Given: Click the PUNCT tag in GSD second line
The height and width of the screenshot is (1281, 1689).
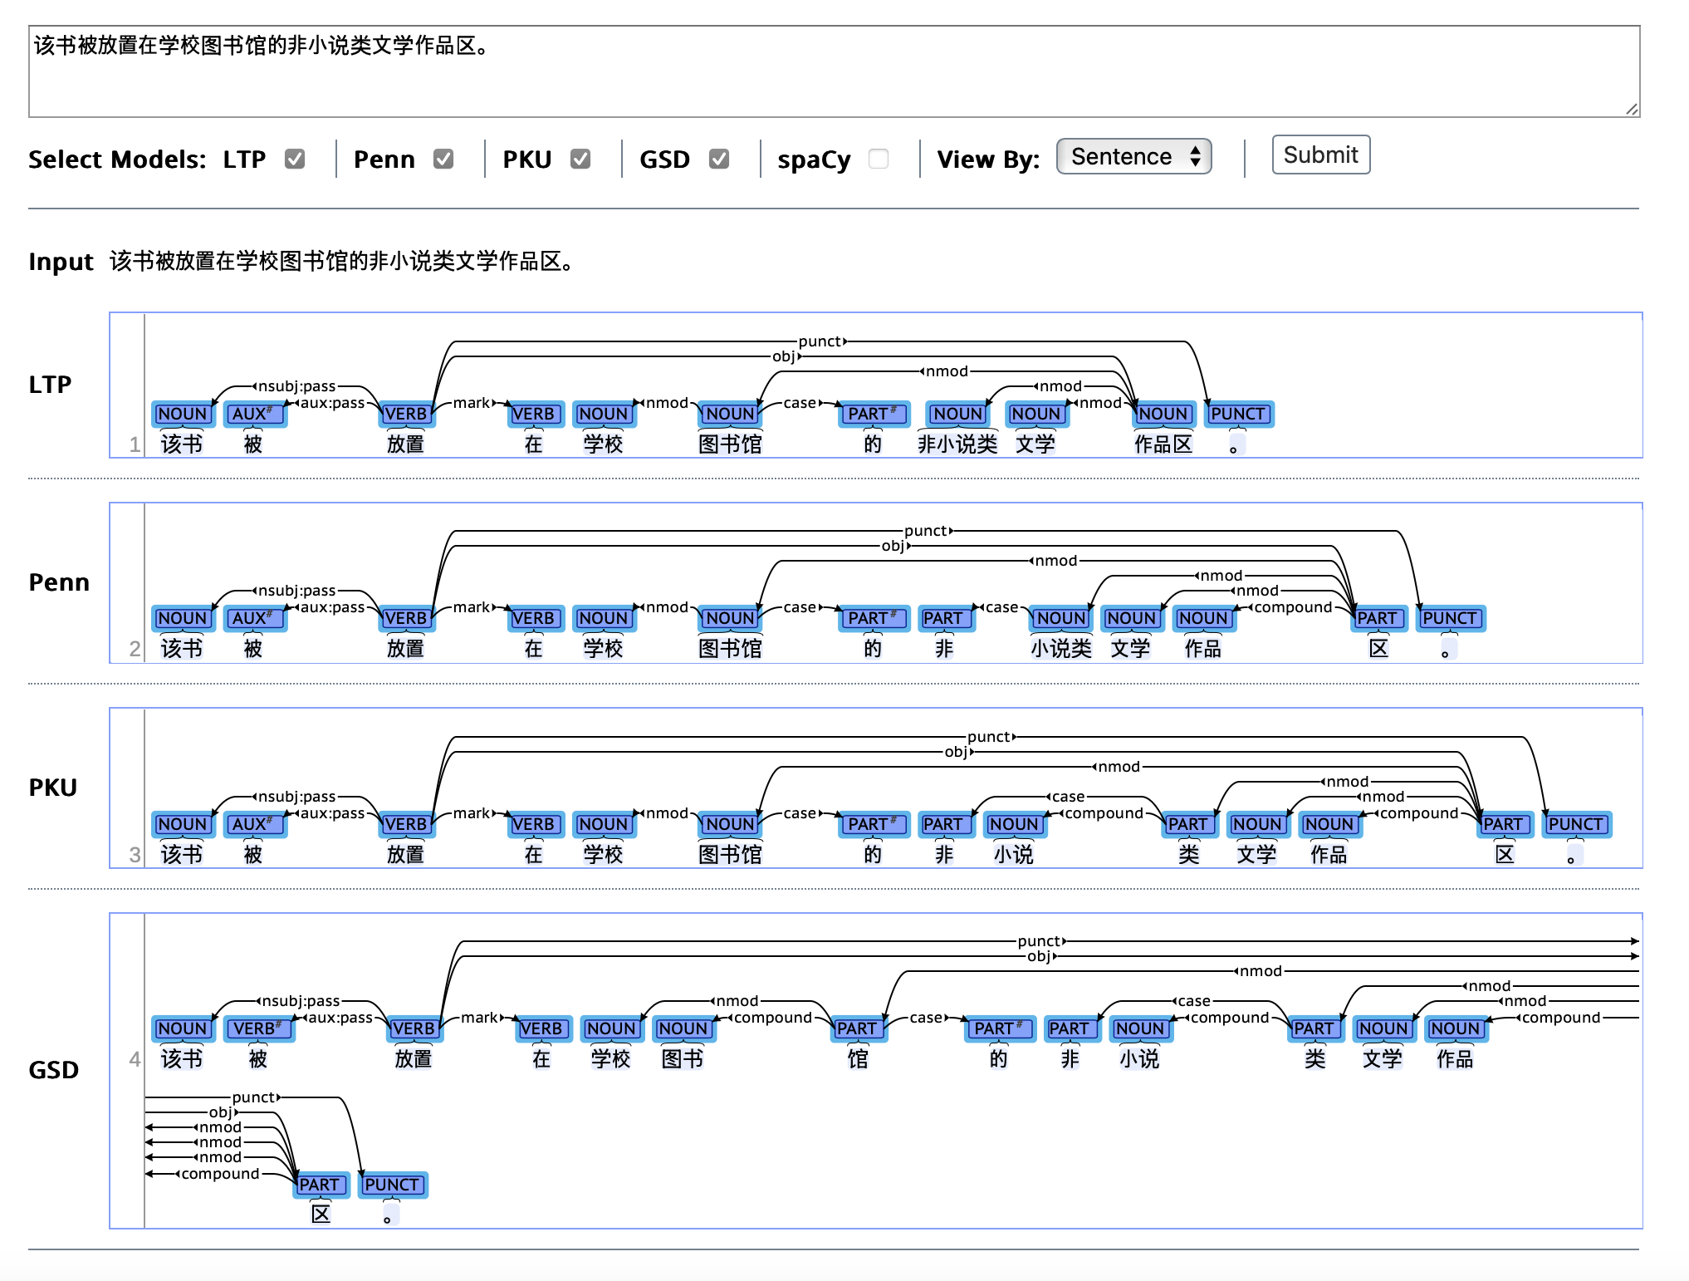Looking at the screenshot, I should click(392, 1185).
